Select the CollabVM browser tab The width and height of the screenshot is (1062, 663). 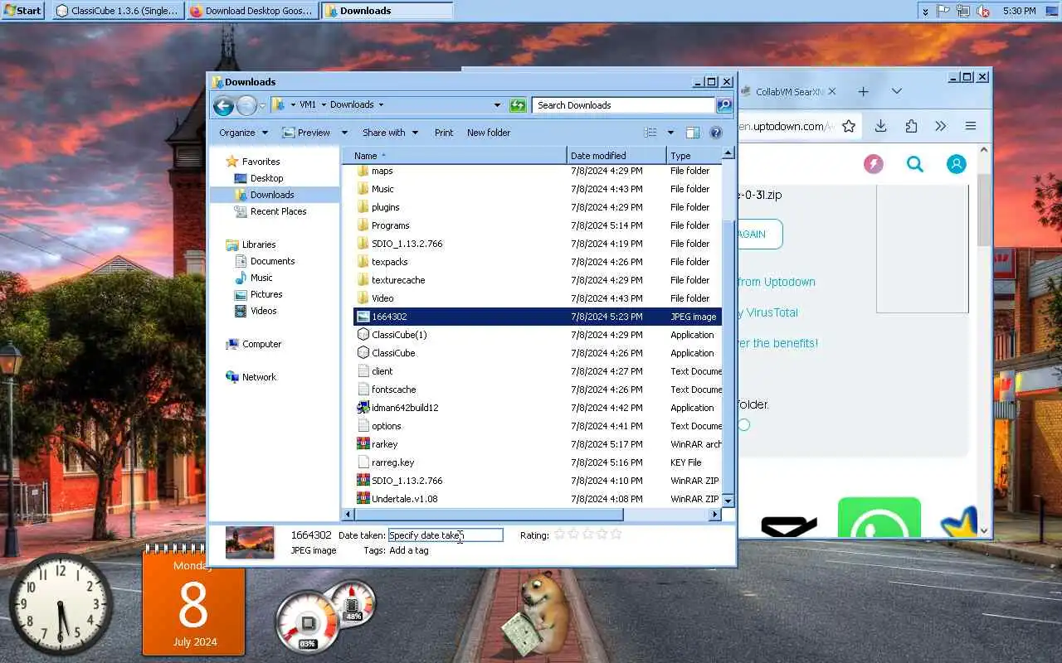click(789, 92)
